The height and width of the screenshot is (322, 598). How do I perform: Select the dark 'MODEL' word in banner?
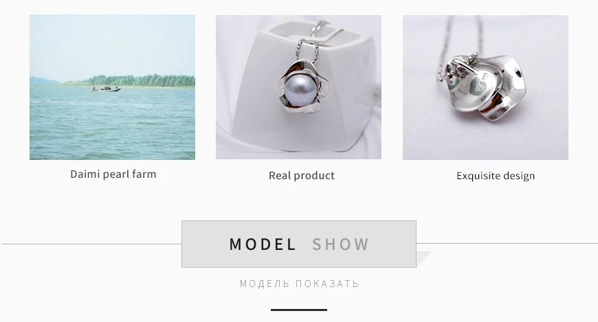[x=263, y=244]
